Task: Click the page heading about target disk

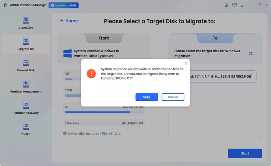Action: pos(159,21)
